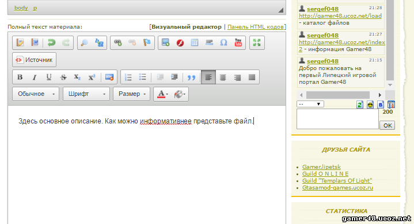This screenshot has width=414, height=224.
Task: Refresh the chat with the green arrows icon
Action: click(x=360, y=105)
